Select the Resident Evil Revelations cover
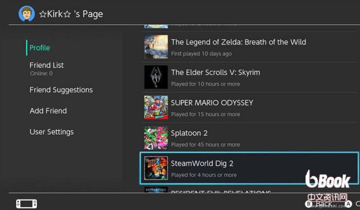This screenshot has height=210, width=360. point(156,190)
